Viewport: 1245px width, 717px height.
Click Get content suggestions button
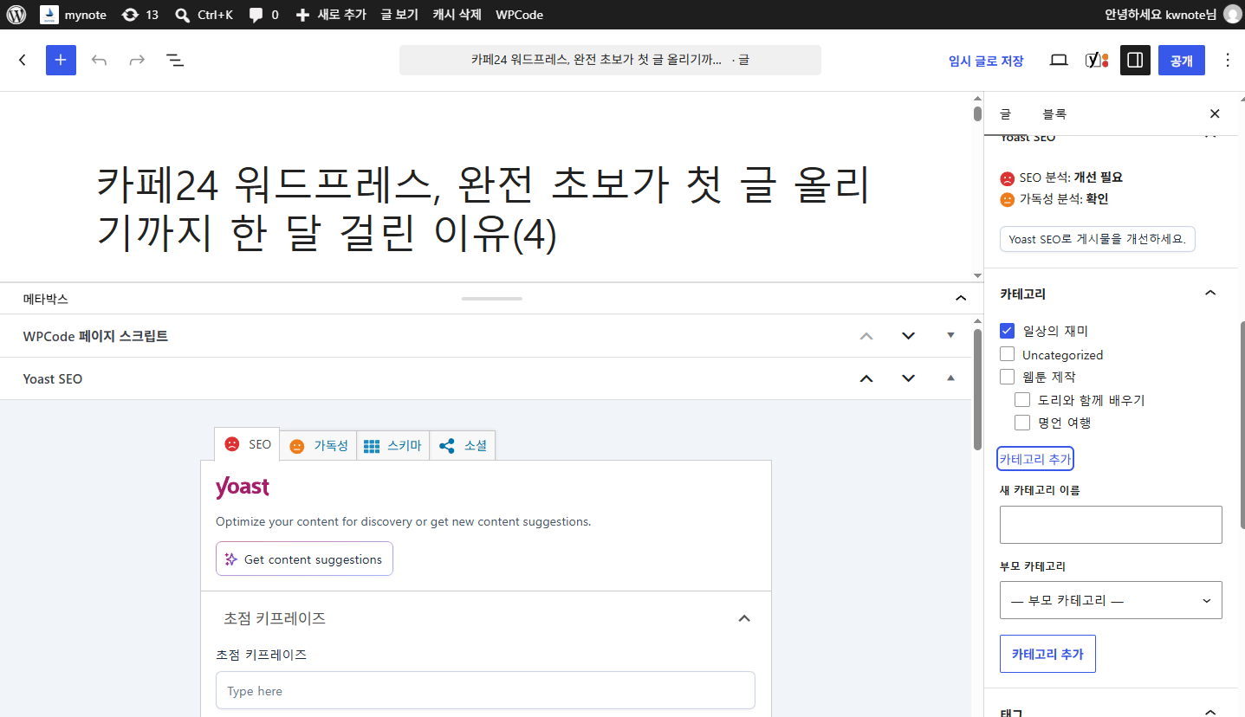tap(304, 559)
